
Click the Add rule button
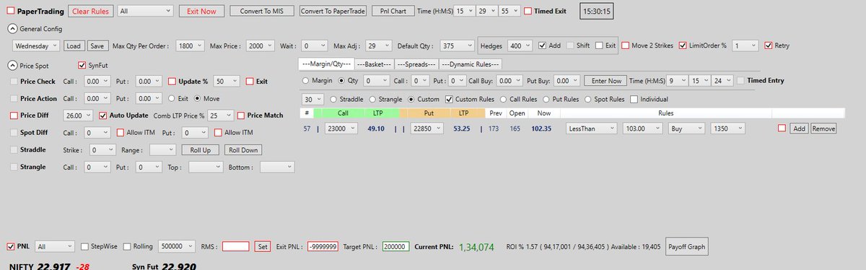tap(799, 129)
